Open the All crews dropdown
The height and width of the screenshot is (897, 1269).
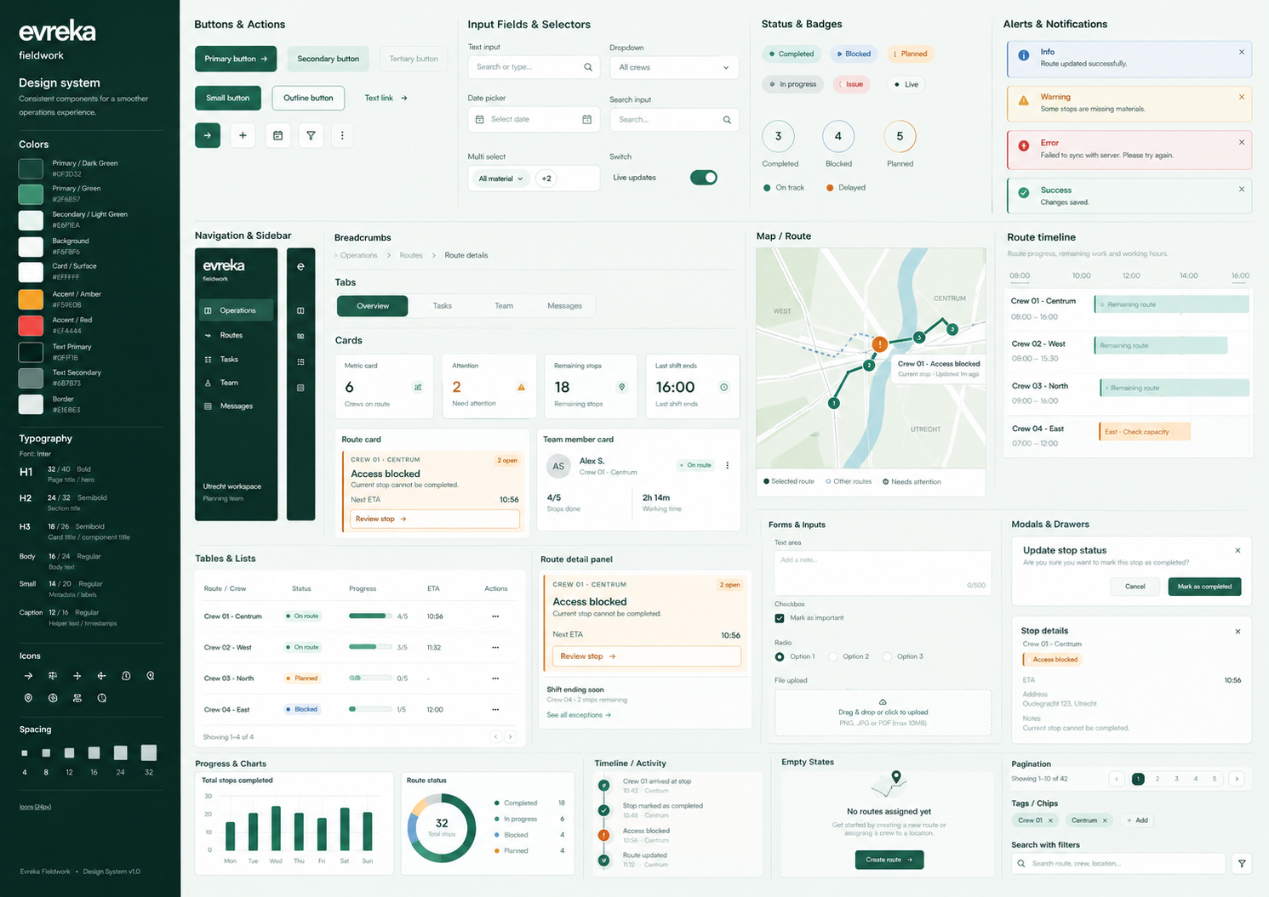click(674, 67)
